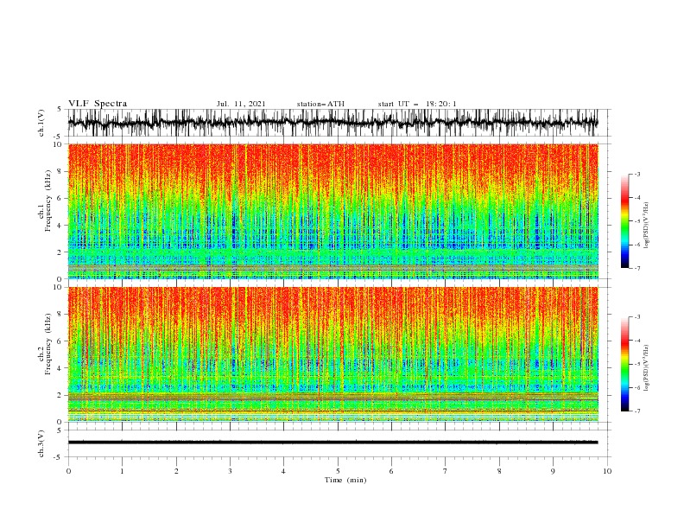Click the ch.2 color scale bar

[624, 364]
